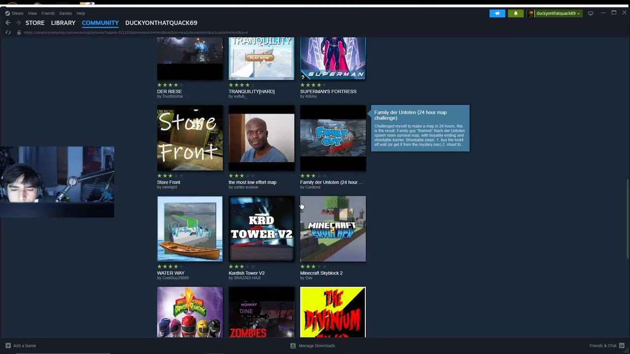Click the Steam logo menu icon
This screenshot has width=630, height=354.
7,13
